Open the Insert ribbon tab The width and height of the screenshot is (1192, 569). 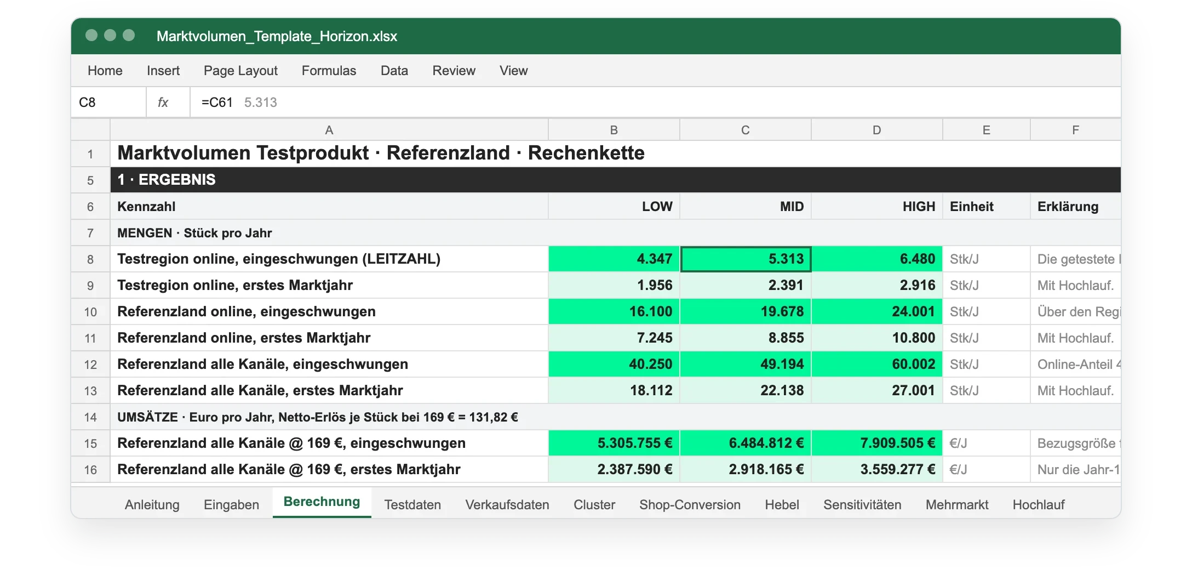(163, 71)
